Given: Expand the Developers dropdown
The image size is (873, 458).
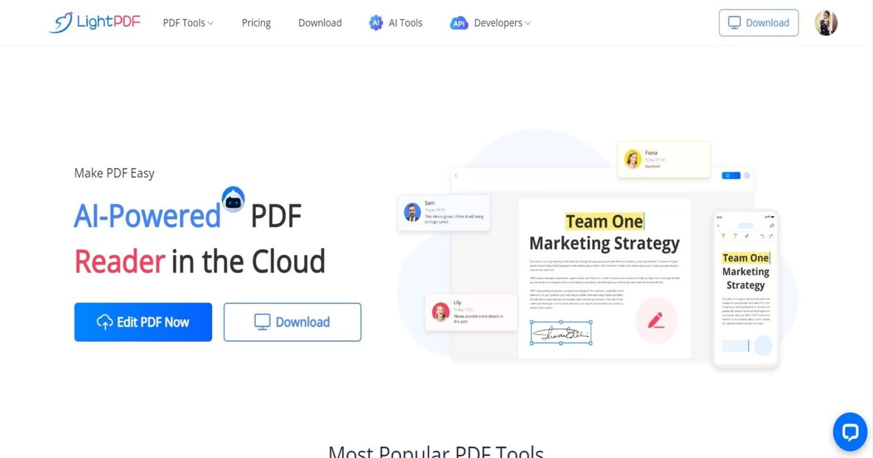Looking at the screenshot, I should coord(502,23).
